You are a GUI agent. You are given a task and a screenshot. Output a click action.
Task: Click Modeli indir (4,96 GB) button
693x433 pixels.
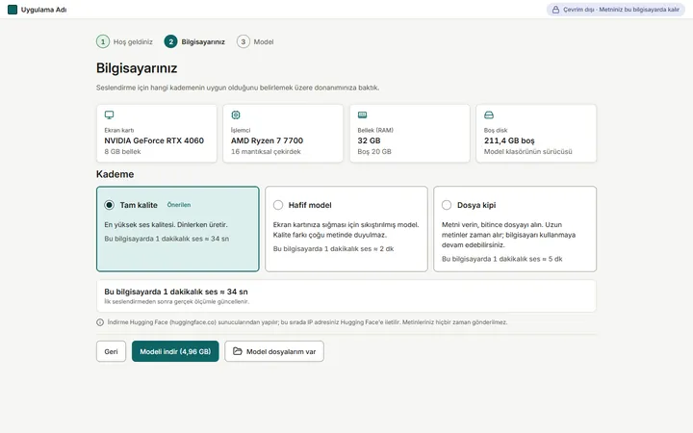tap(175, 351)
